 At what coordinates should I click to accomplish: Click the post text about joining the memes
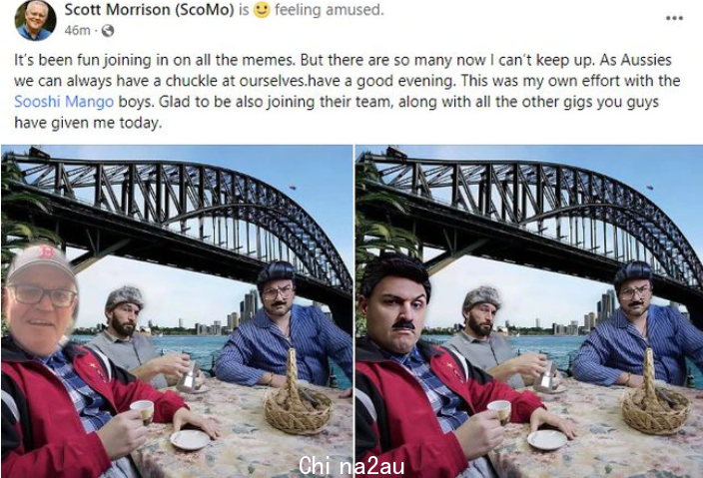click(x=348, y=91)
